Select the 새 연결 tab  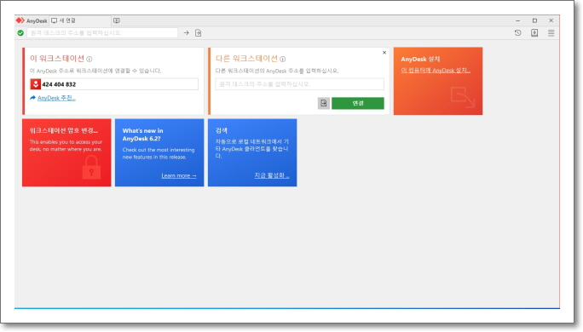[x=79, y=20]
